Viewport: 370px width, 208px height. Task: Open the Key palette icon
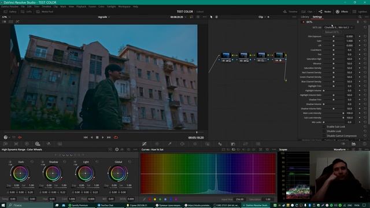click(x=233, y=144)
